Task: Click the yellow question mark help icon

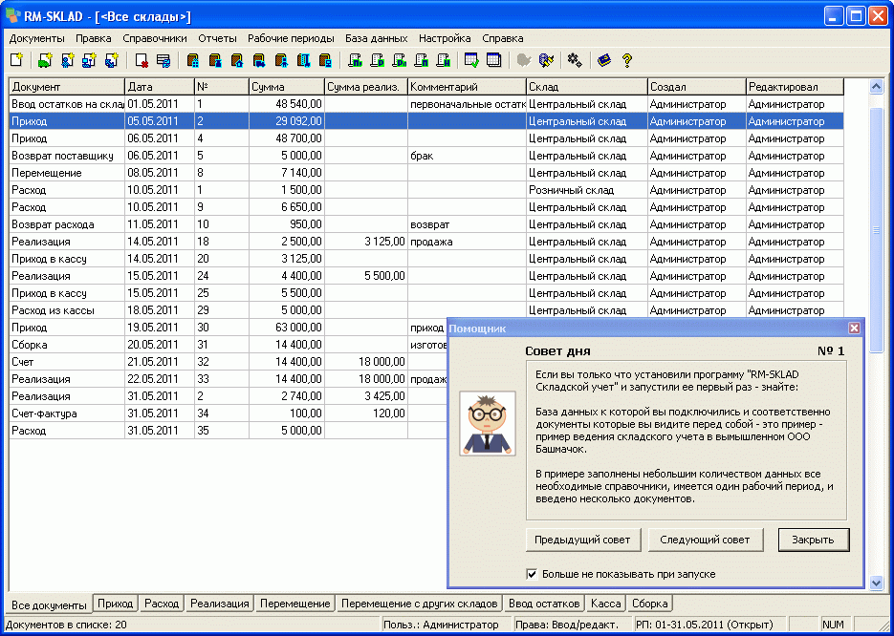Action: [x=627, y=60]
